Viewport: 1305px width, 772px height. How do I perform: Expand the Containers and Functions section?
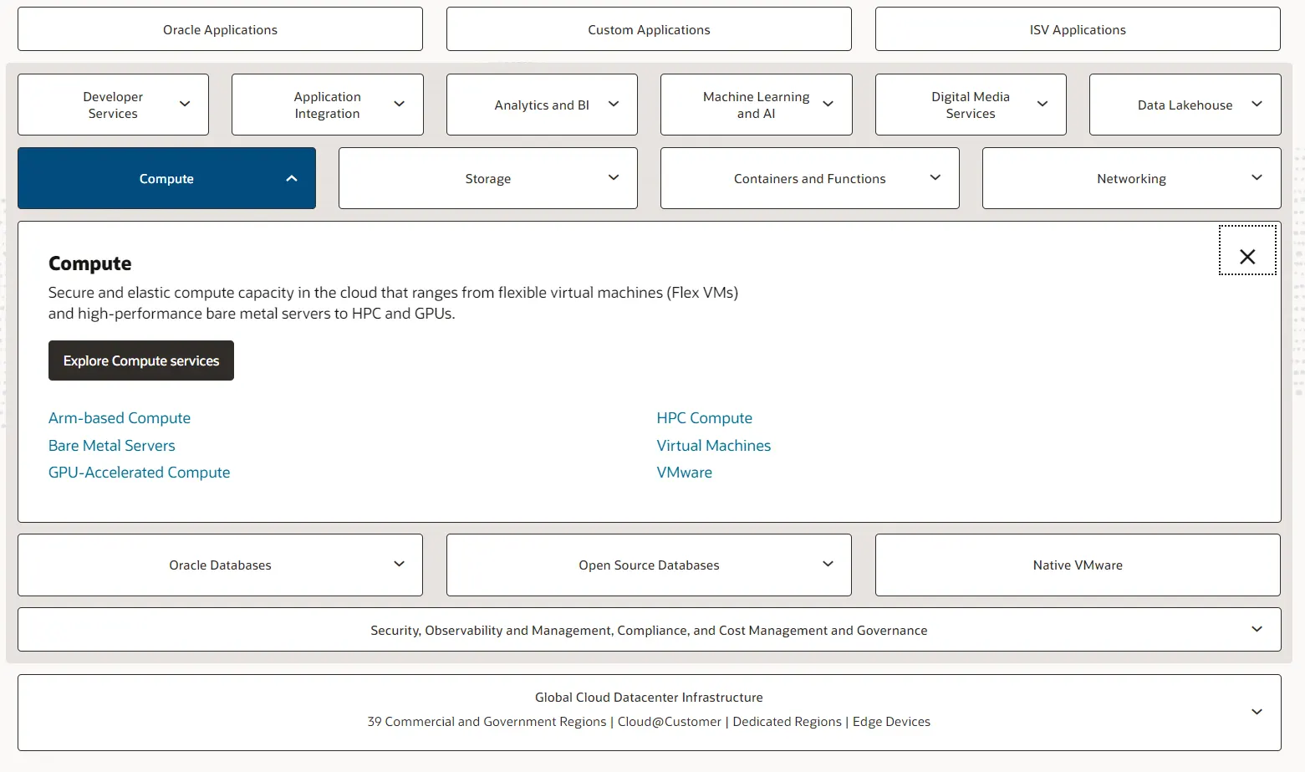click(810, 178)
